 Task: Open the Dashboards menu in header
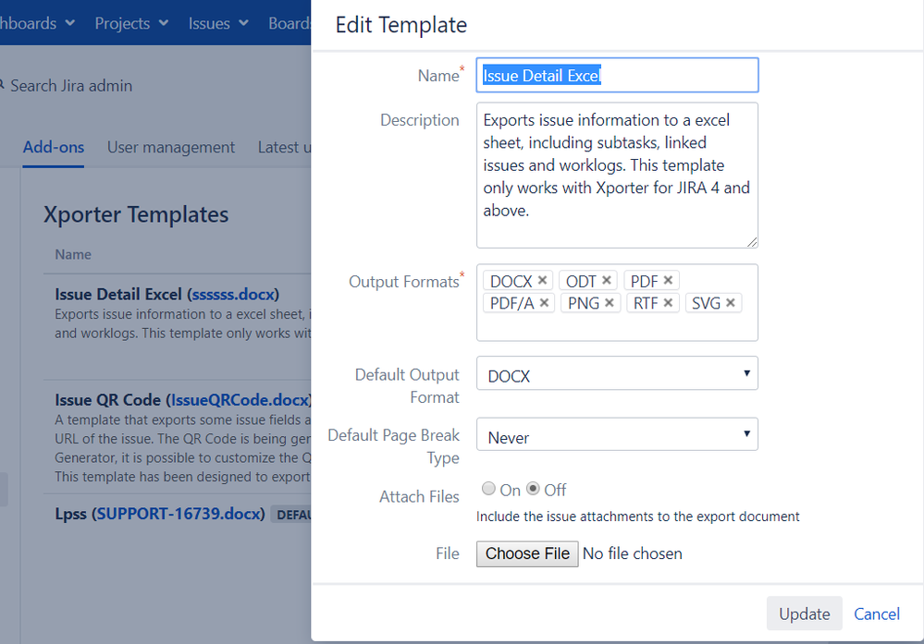point(37,23)
